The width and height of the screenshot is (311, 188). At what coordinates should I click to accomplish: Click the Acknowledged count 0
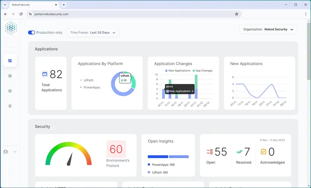tap(271, 152)
